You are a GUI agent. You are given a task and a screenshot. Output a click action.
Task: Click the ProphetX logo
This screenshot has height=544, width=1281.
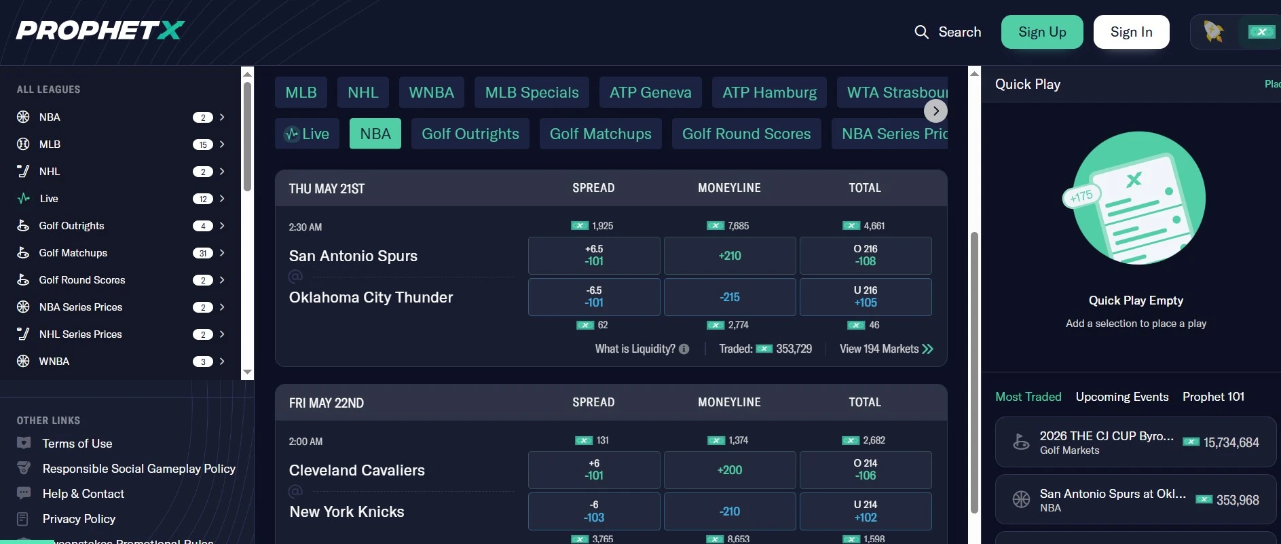[x=100, y=31]
